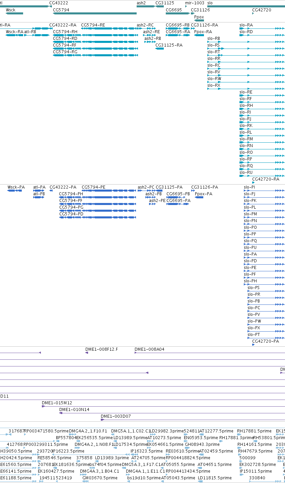Click the CG31125 gene label
This screenshot has height=483, width=285.
[164, 3]
